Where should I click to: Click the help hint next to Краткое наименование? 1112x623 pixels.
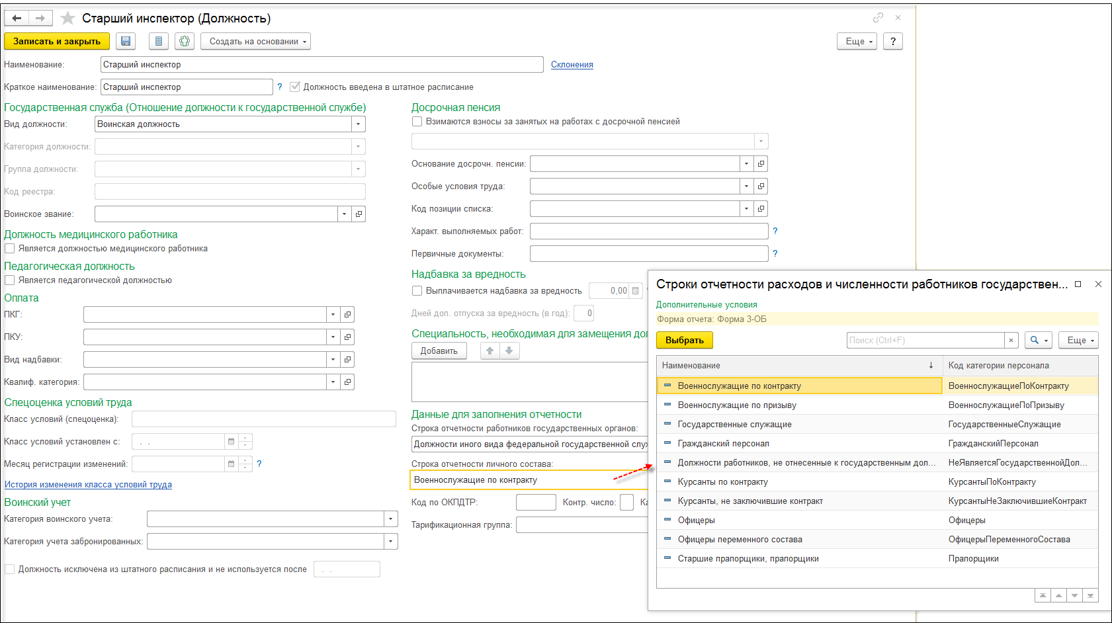click(x=279, y=87)
